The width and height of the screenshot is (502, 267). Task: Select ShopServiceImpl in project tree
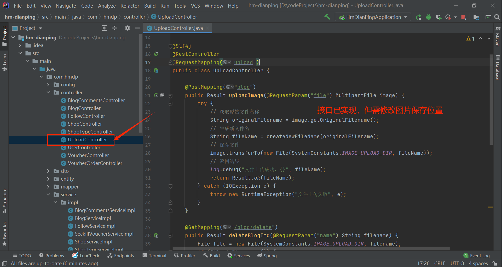pos(94,242)
